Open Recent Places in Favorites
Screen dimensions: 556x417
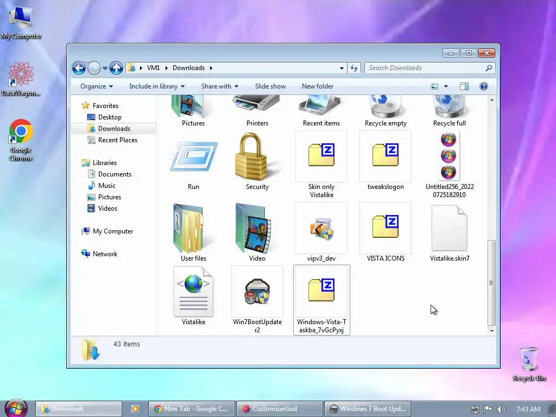[x=118, y=140]
